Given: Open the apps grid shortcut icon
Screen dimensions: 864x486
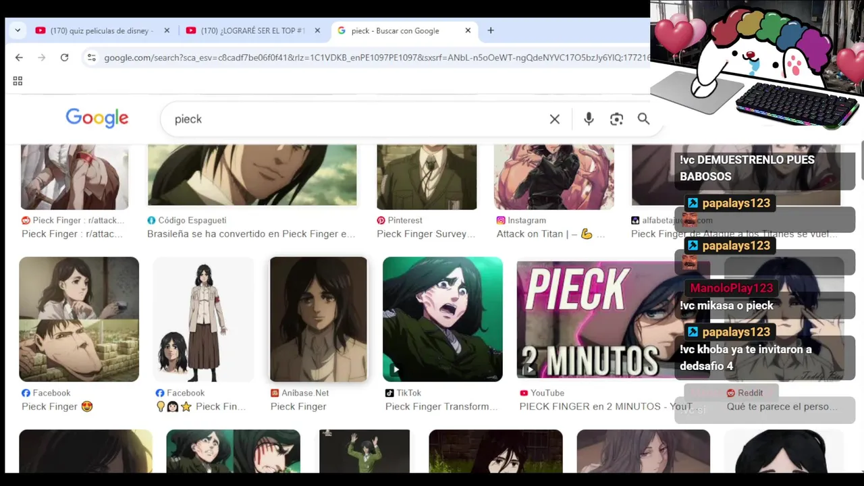Looking at the screenshot, I should 18,81.
